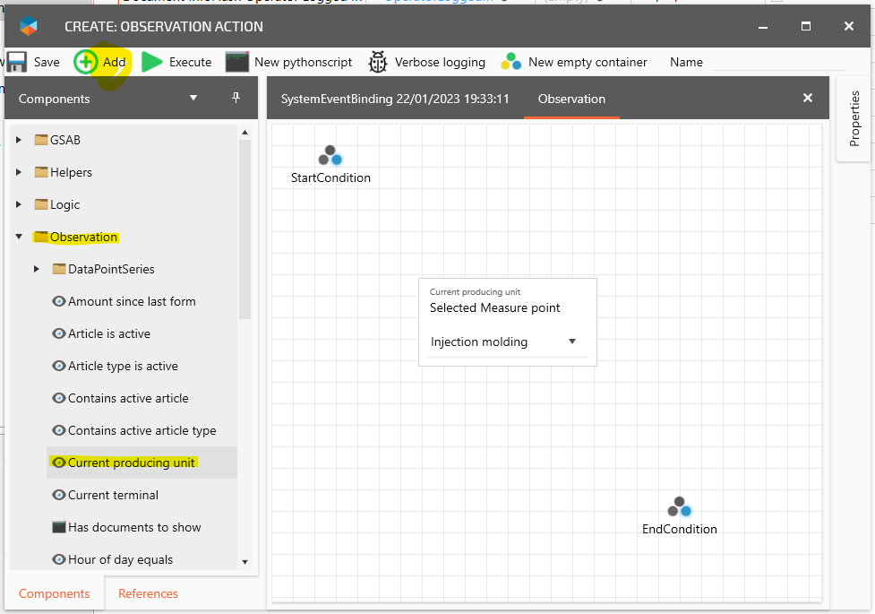Switch to the References tab
Screen dimensions: 875x614
click(148, 593)
